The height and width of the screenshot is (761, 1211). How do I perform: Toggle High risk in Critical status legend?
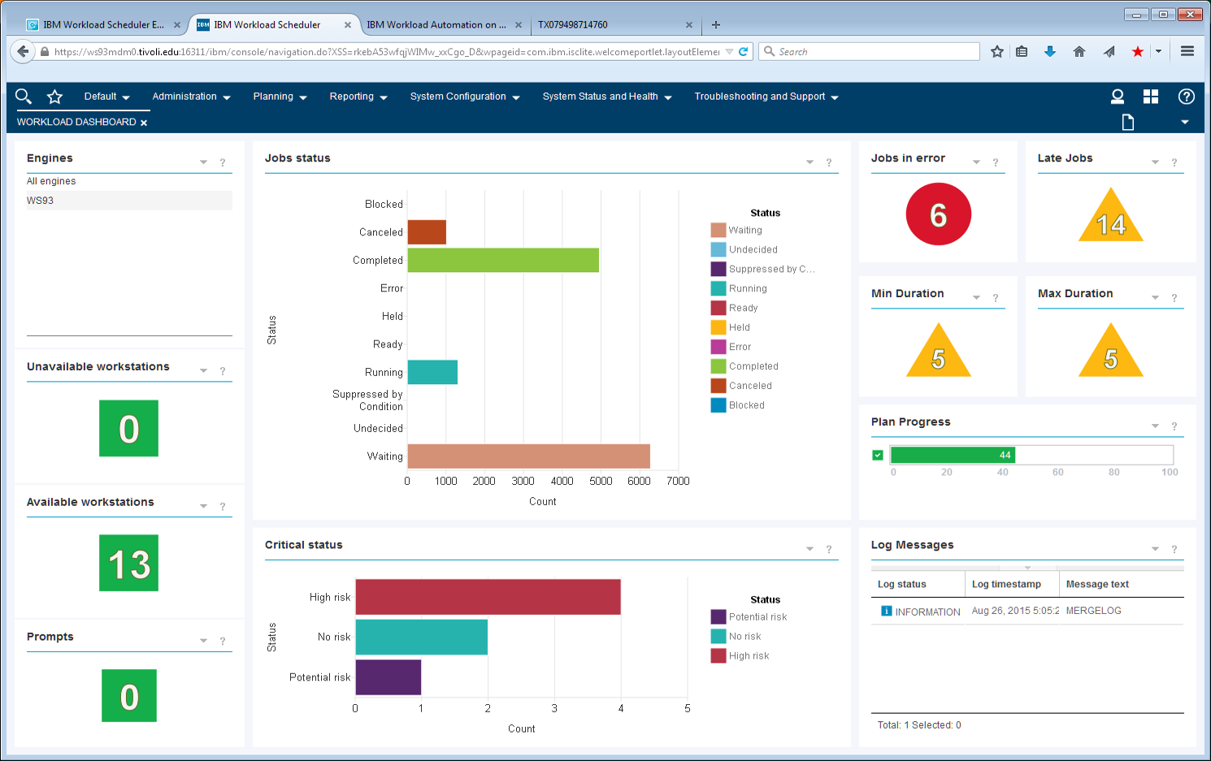coord(740,655)
